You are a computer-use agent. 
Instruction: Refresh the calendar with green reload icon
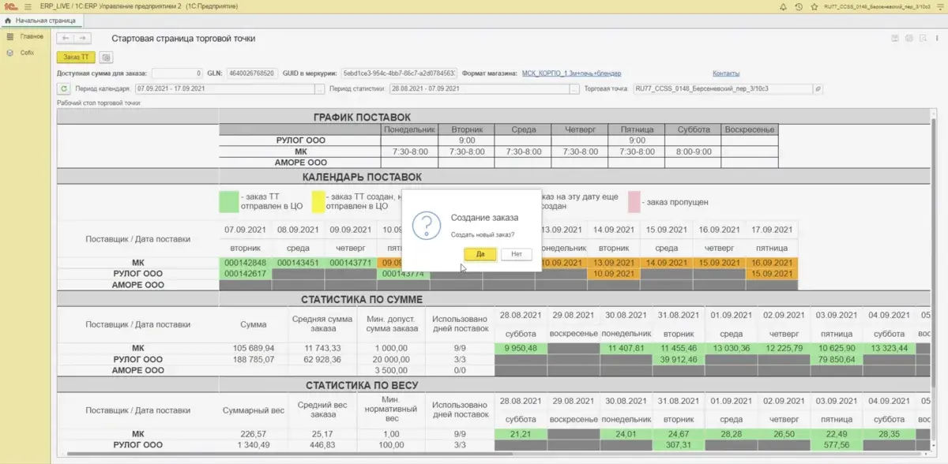point(64,88)
